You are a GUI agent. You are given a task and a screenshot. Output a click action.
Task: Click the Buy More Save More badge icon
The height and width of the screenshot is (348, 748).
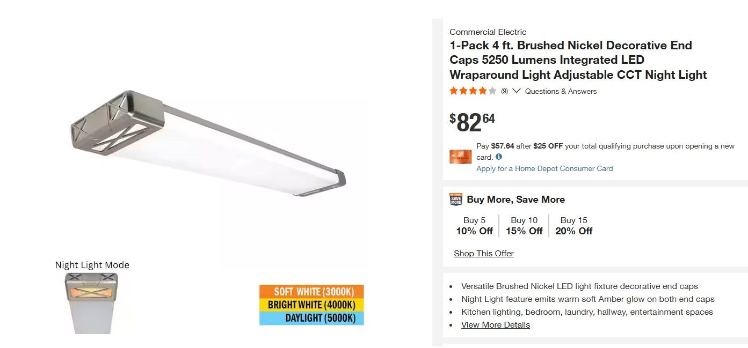(456, 199)
